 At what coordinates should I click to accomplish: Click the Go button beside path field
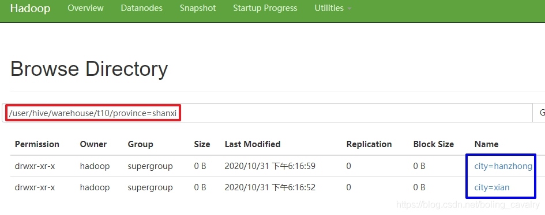[539, 113]
